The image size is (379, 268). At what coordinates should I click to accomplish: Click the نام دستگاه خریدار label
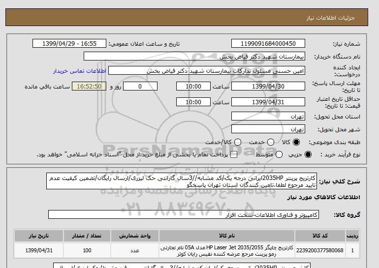tap(337, 57)
